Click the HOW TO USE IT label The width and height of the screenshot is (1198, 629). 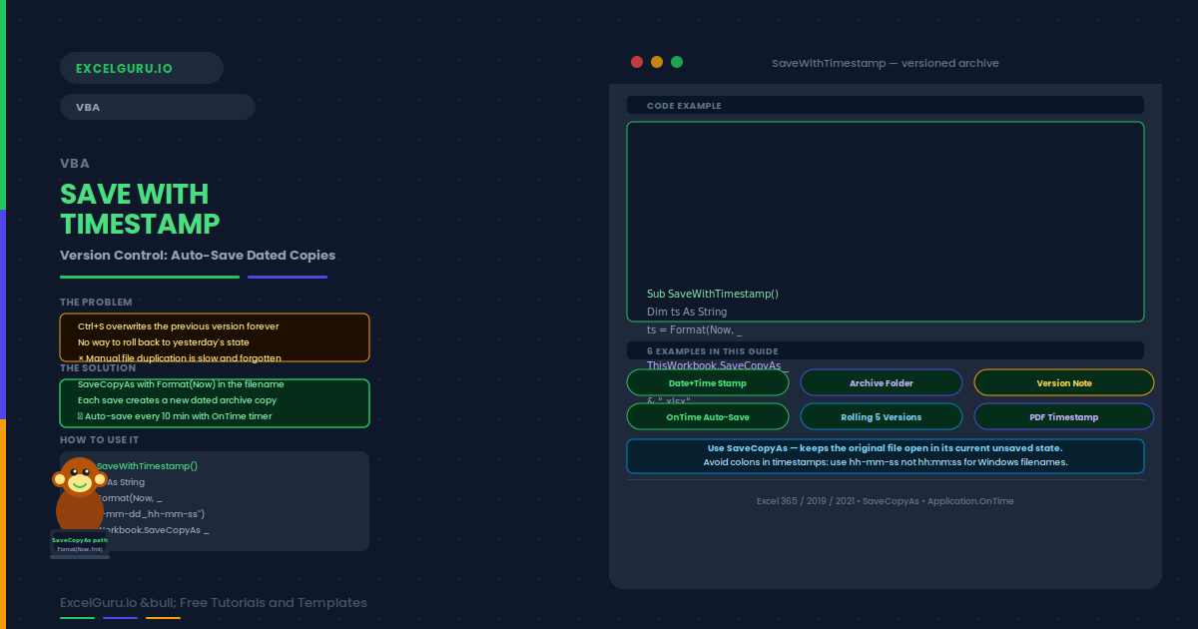[99, 439]
